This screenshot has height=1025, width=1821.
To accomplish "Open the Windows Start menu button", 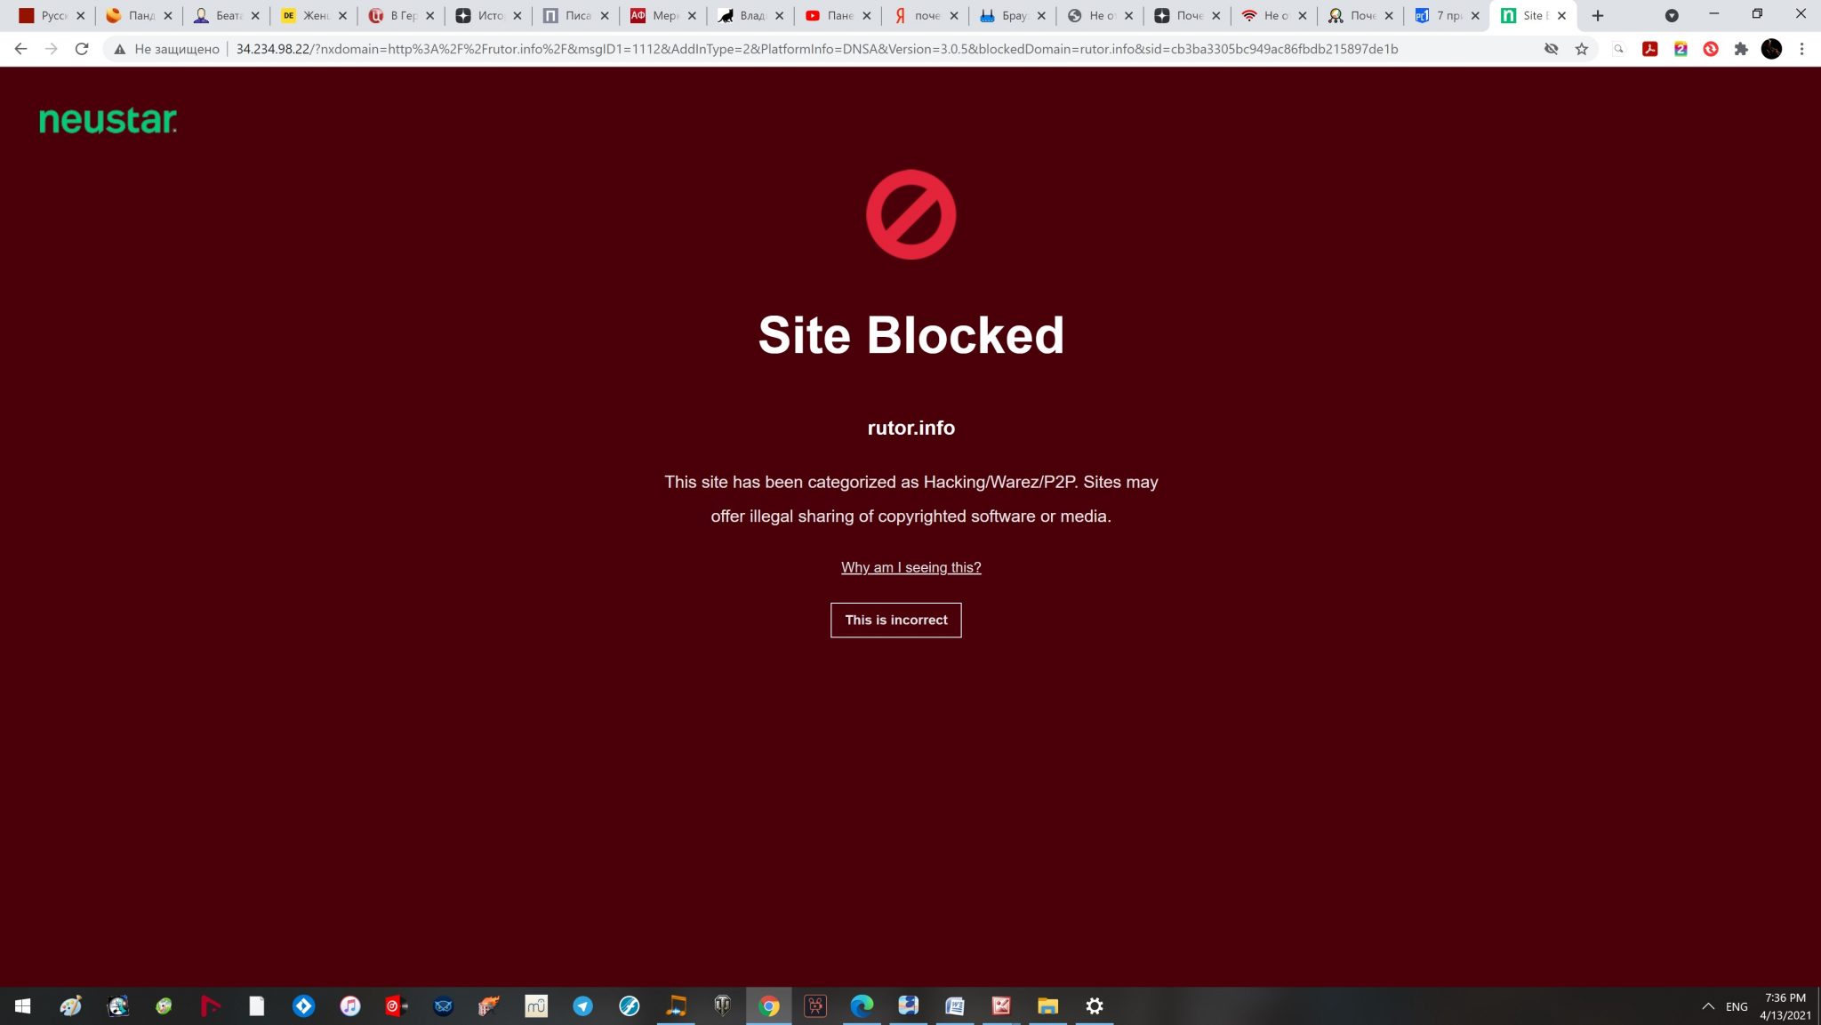I will coord(22,1005).
